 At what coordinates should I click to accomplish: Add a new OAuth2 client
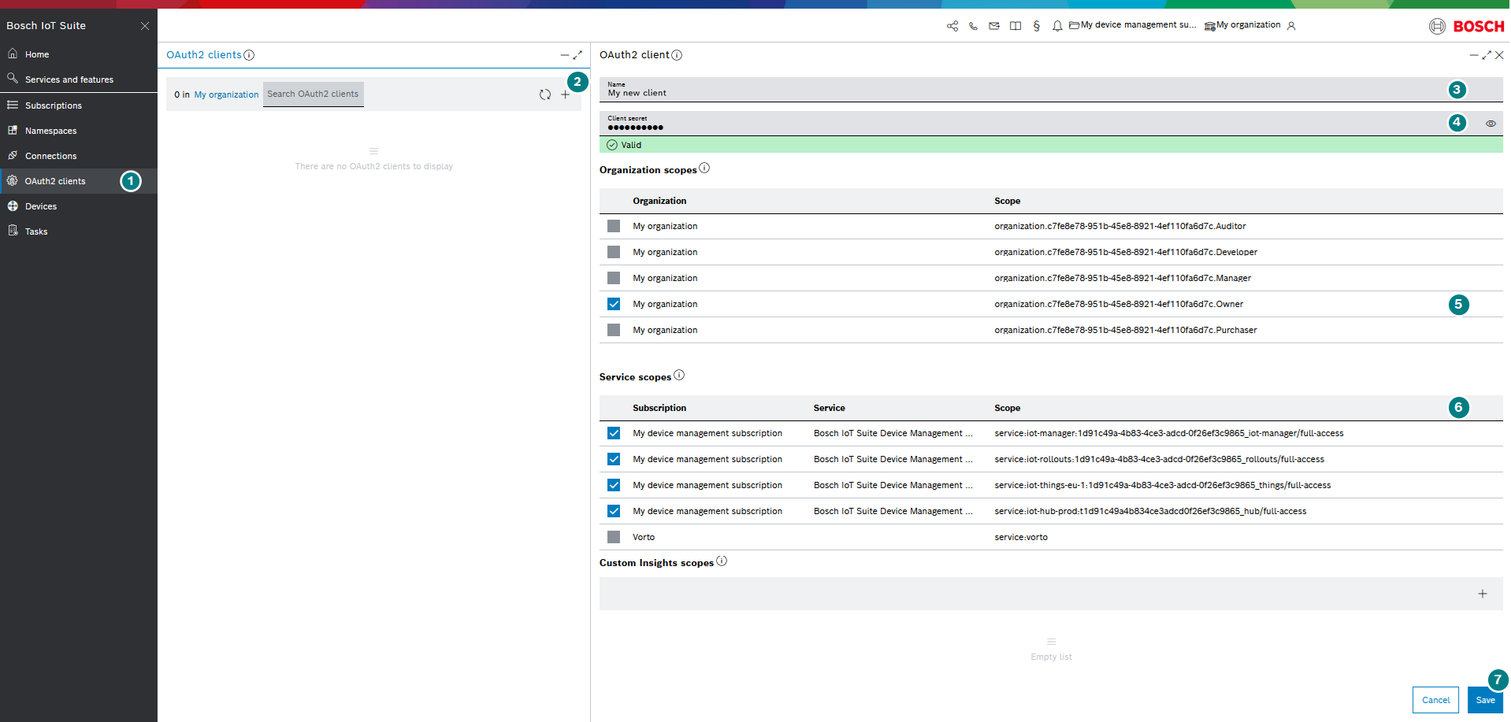(x=565, y=94)
